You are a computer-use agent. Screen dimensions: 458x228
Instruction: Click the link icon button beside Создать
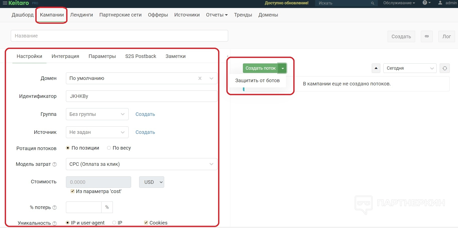pyautogui.click(x=427, y=36)
